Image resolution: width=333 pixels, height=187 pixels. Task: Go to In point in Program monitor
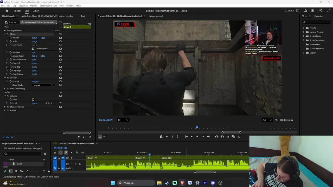186,137
